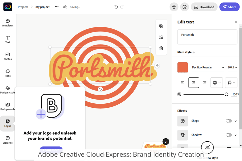Image resolution: width=242 pixels, height=161 pixels.
Task: Open the orange text color swatch
Action: [183, 67]
